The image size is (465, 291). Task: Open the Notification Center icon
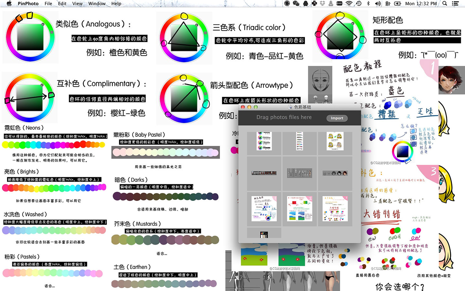pos(455,4)
